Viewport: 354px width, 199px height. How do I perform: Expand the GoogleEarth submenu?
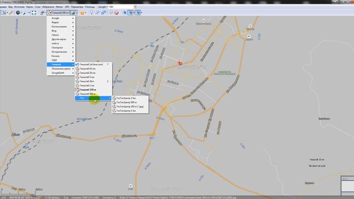coord(61,73)
